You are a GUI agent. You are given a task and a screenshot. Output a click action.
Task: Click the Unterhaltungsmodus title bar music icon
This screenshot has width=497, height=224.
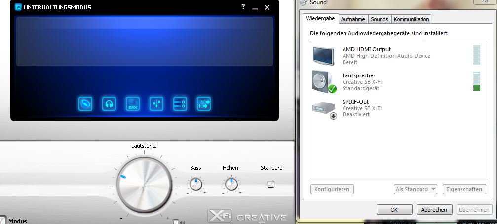(x=18, y=7)
